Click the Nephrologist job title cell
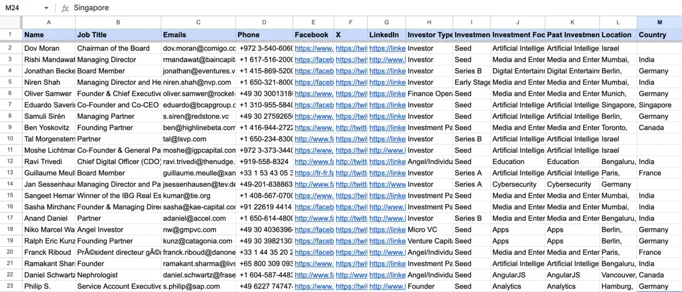682x292 pixels. click(118, 275)
